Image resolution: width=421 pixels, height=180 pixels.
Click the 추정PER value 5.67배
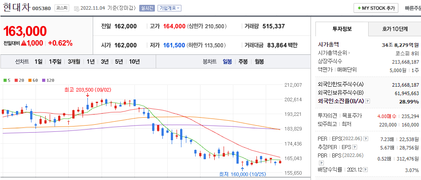387,147
